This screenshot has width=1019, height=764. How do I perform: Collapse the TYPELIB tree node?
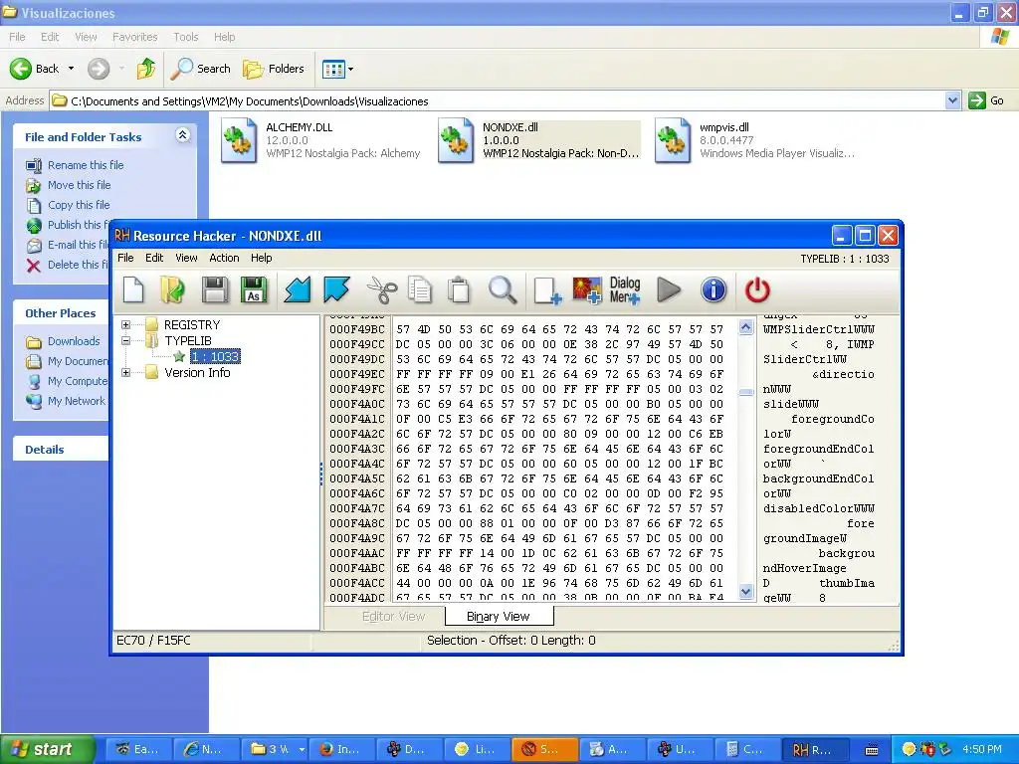pyautogui.click(x=126, y=340)
